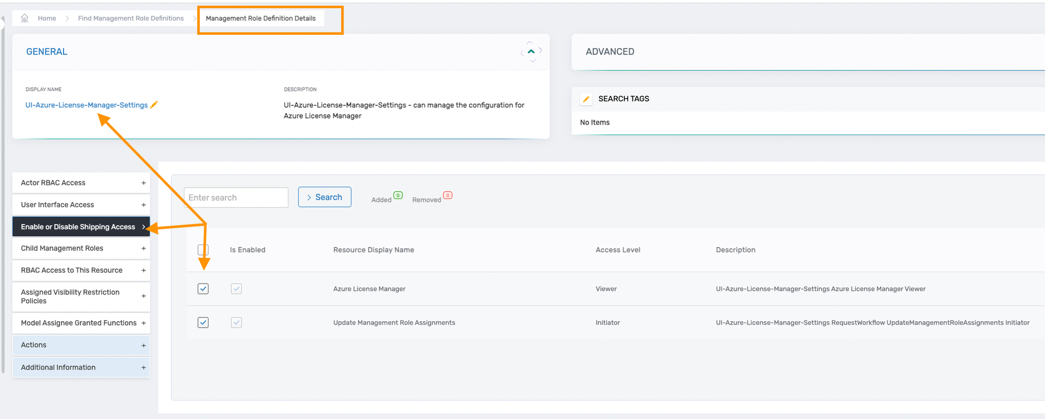Expand RBAC Access to This Resource
The height and width of the screenshot is (419, 1045).
pos(81,270)
